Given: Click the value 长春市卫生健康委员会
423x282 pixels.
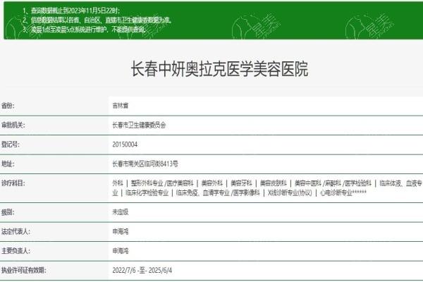Looking at the screenshot, I should (x=139, y=125).
